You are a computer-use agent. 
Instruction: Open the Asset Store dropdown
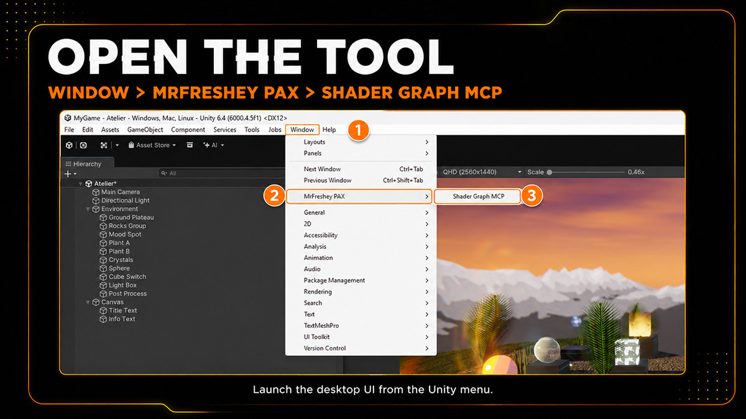pyautogui.click(x=152, y=145)
